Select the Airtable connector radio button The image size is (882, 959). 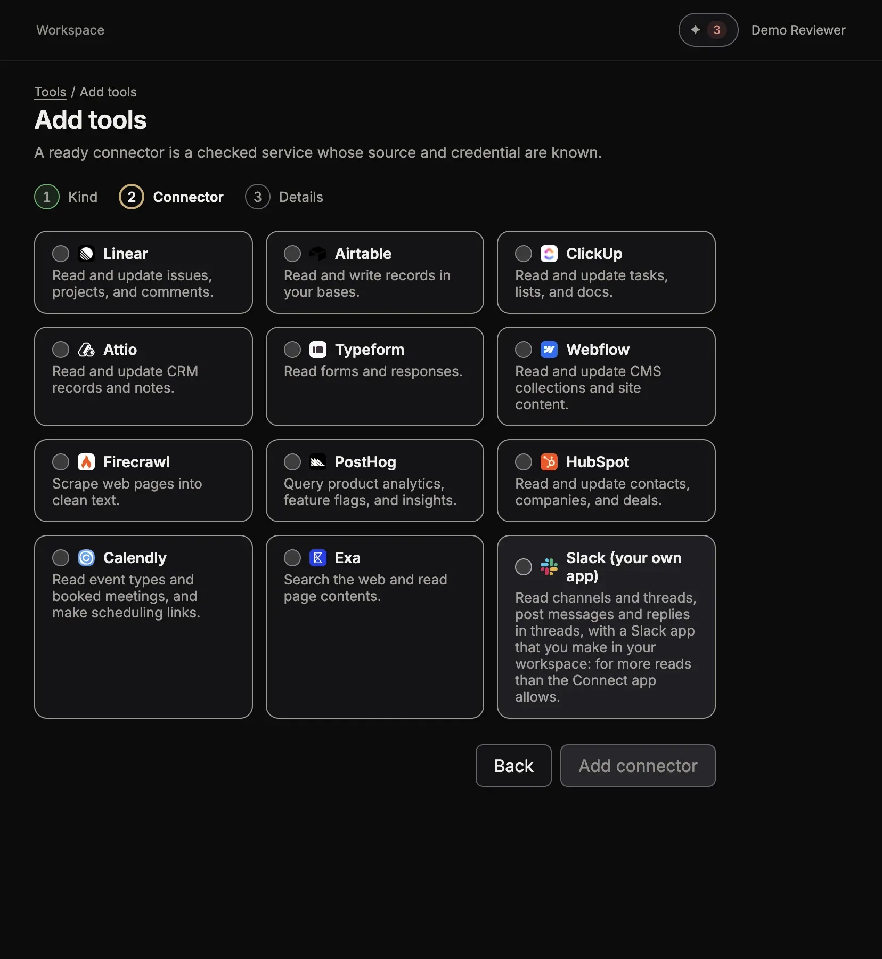tap(292, 254)
